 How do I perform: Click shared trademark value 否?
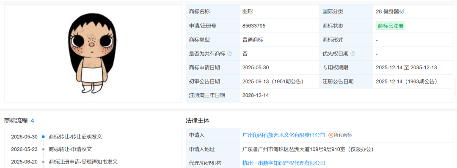pyautogui.click(x=245, y=54)
